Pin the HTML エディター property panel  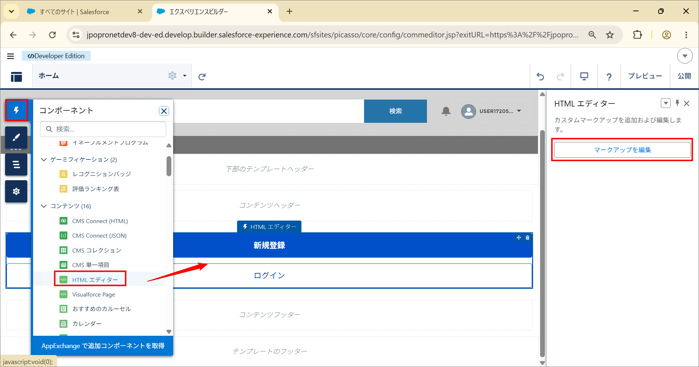tap(677, 103)
